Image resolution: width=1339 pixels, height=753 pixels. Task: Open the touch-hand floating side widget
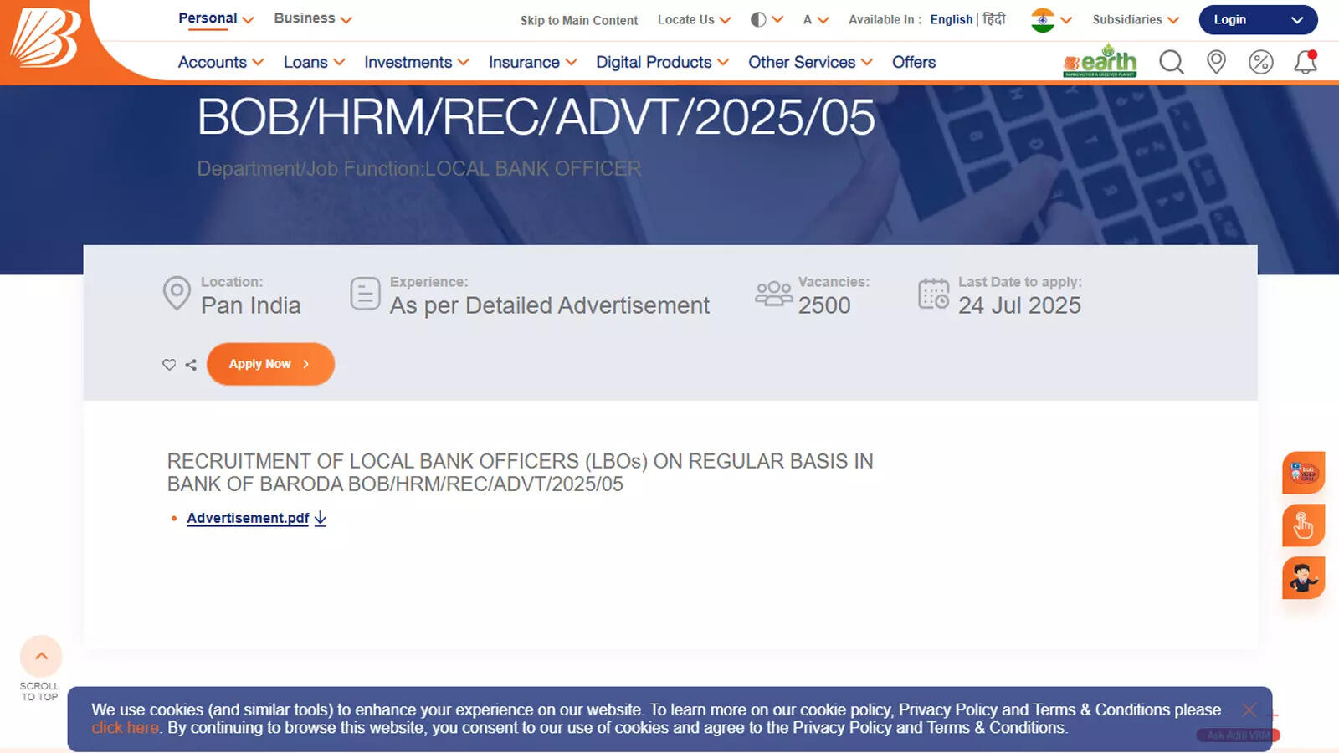[x=1303, y=525]
